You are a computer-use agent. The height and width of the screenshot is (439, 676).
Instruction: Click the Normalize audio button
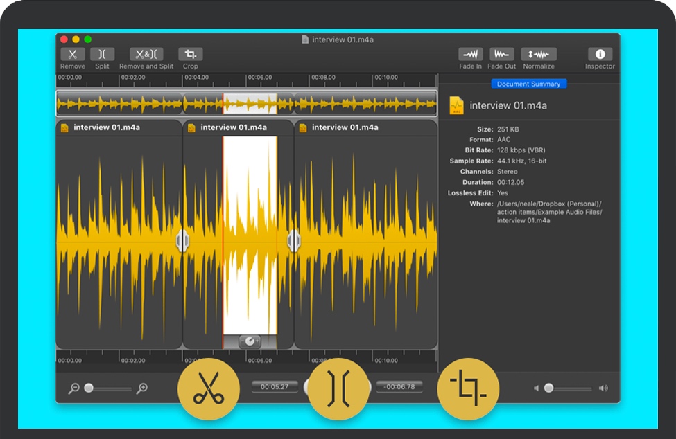pyautogui.click(x=539, y=55)
